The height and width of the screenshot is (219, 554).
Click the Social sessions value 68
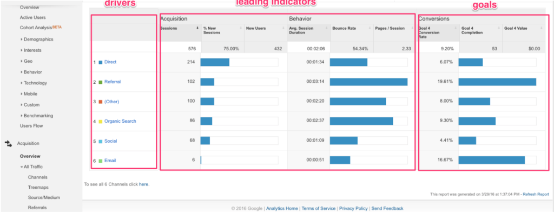coord(192,141)
